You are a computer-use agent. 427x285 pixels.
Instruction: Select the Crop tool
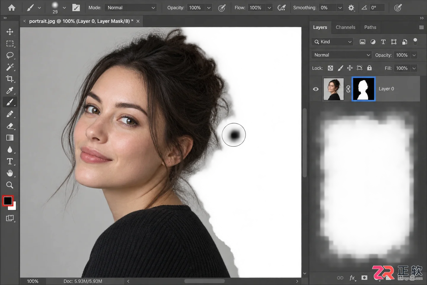(10, 79)
